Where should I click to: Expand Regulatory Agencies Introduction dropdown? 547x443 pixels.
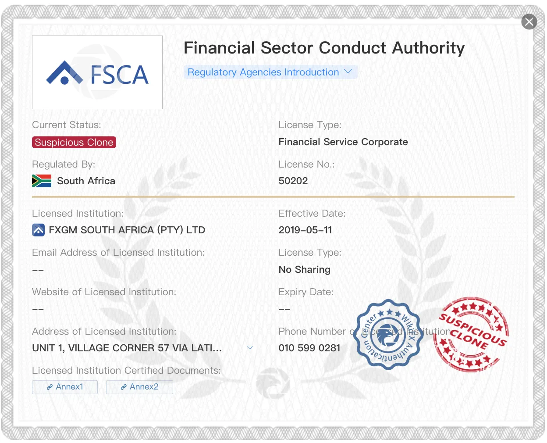(x=270, y=72)
